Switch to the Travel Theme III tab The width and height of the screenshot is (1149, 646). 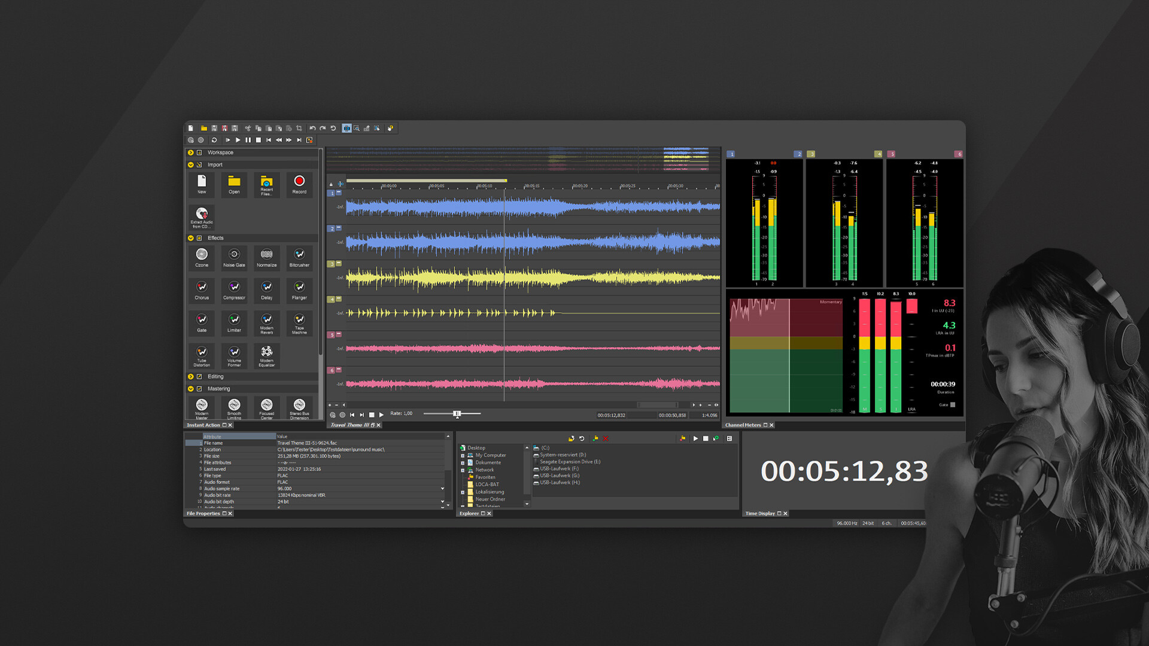[x=350, y=425]
